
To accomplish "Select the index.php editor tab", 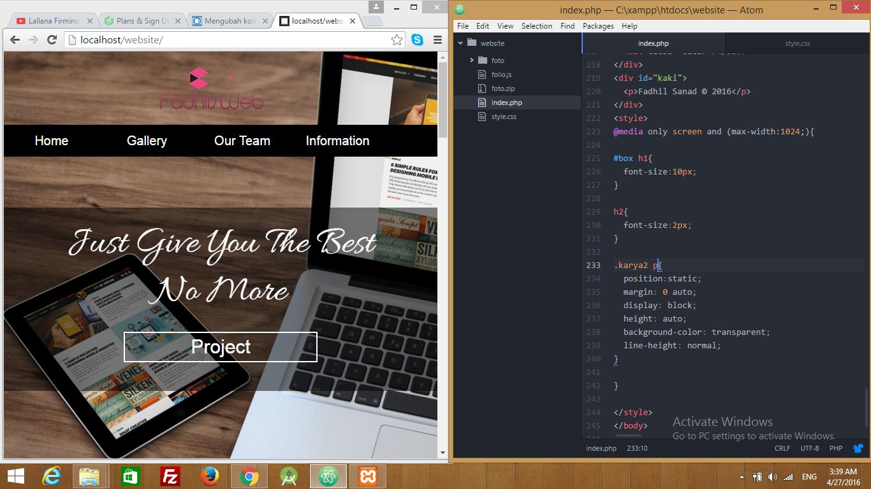I will click(654, 43).
